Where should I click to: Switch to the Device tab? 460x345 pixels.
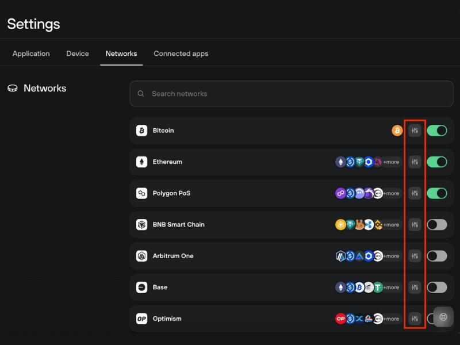(78, 53)
